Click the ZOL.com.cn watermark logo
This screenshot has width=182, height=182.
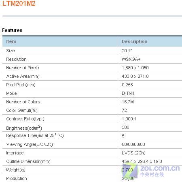pyautogui.click(x=151, y=171)
